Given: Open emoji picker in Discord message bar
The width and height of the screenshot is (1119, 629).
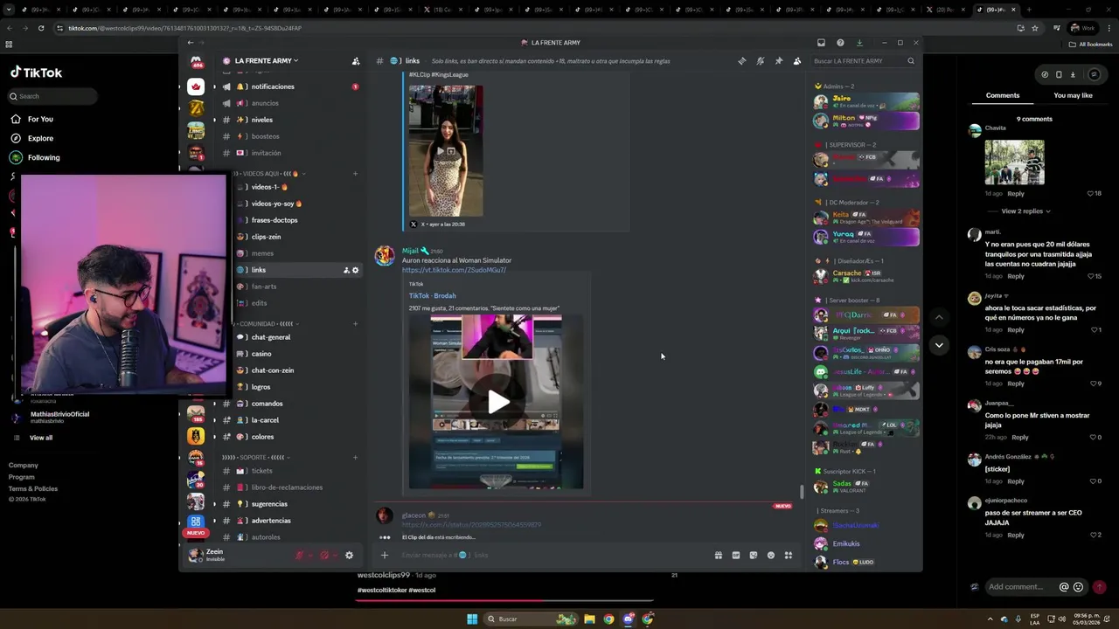Looking at the screenshot, I should [x=770, y=555].
